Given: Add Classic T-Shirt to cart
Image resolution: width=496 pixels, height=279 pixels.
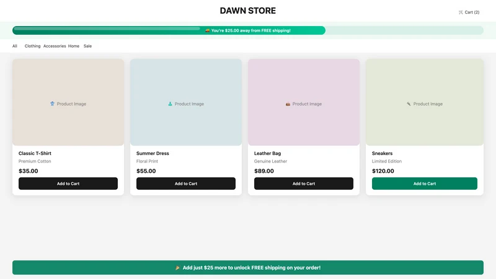Looking at the screenshot, I should point(68,184).
